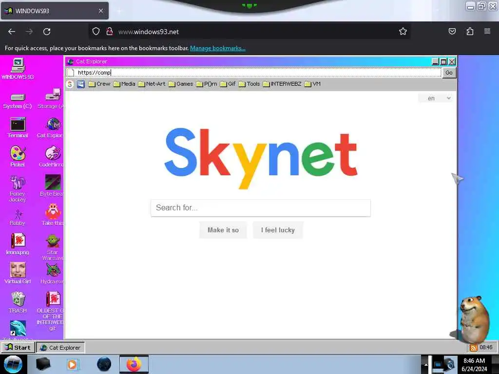Open the CodeMirror desktop icon
Viewport: 499px width, 374px height.
coord(52,156)
